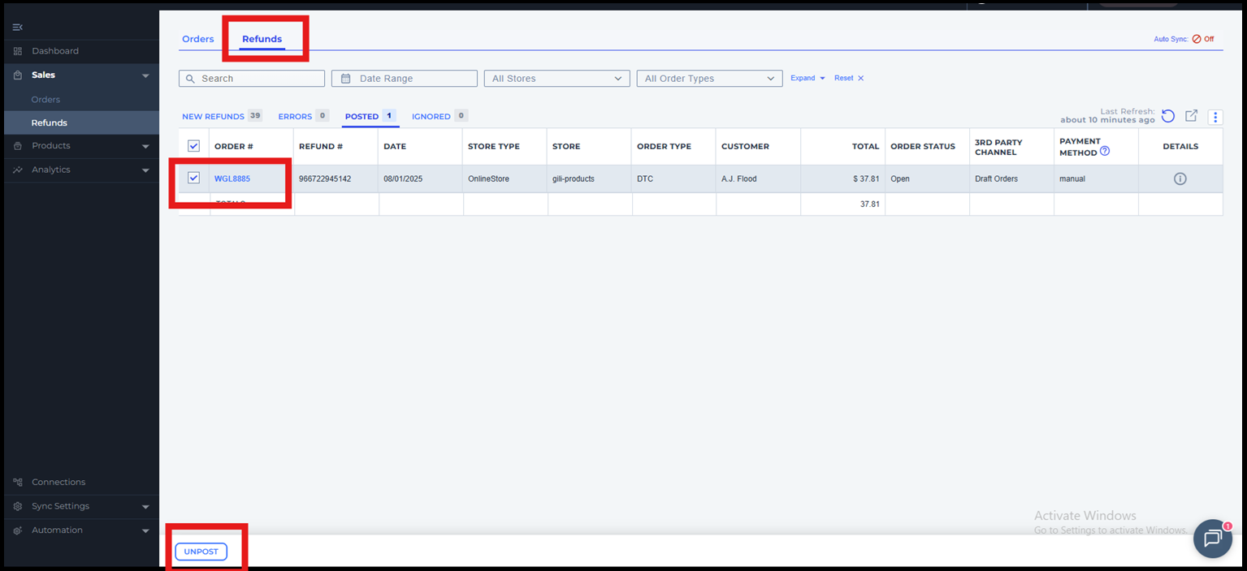Click the Payment Method help question icon

click(x=1105, y=152)
